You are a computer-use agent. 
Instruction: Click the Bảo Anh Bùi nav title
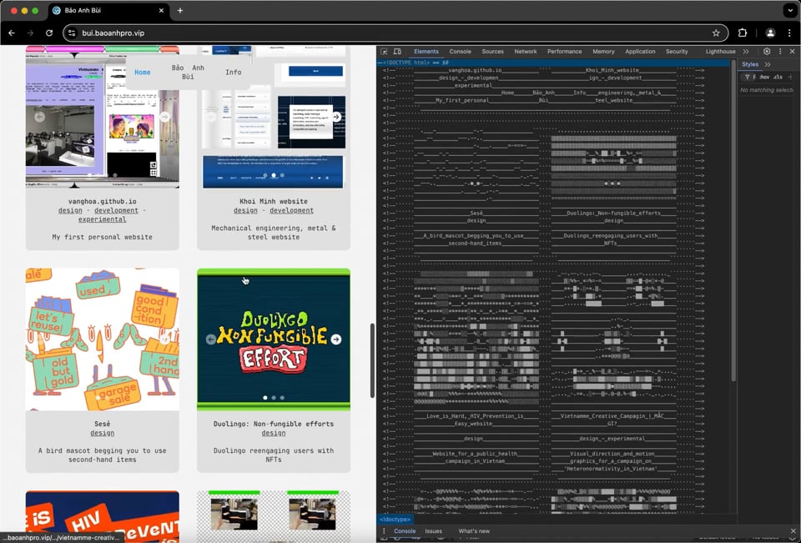[188, 72]
